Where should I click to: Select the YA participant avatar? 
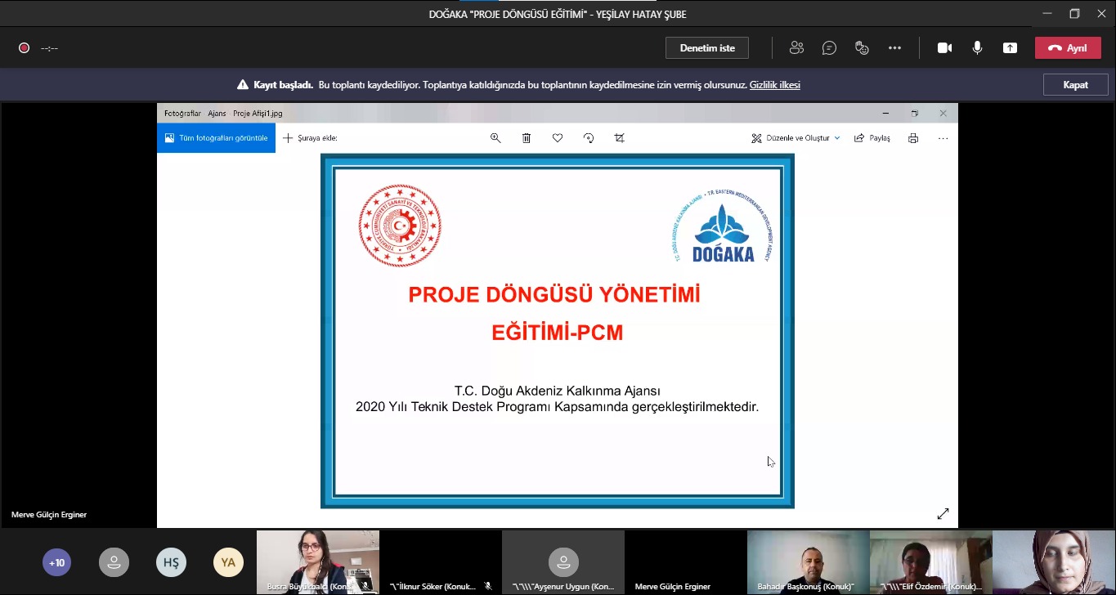click(x=228, y=562)
